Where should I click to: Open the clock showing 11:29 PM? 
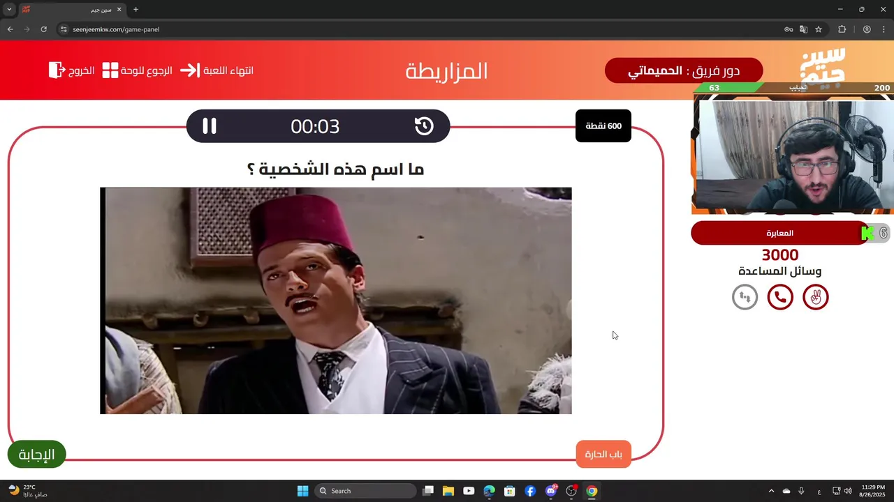(x=873, y=491)
